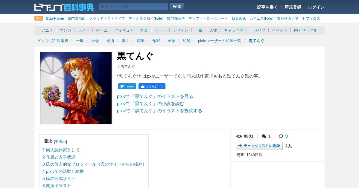Select デザイン category menu item

click(181, 30)
